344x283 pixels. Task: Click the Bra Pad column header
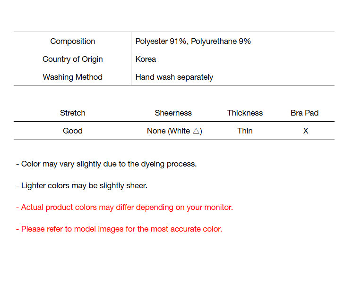click(x=304, y=113)
